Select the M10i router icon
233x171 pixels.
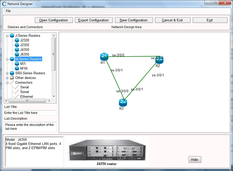click(17, 68)
